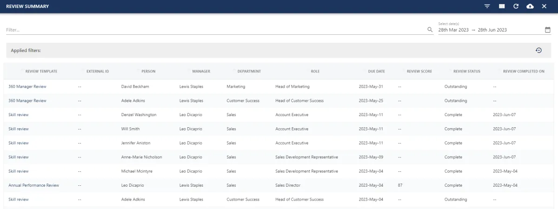Sort by Department column header
The image size is (558, 209).
249,72
